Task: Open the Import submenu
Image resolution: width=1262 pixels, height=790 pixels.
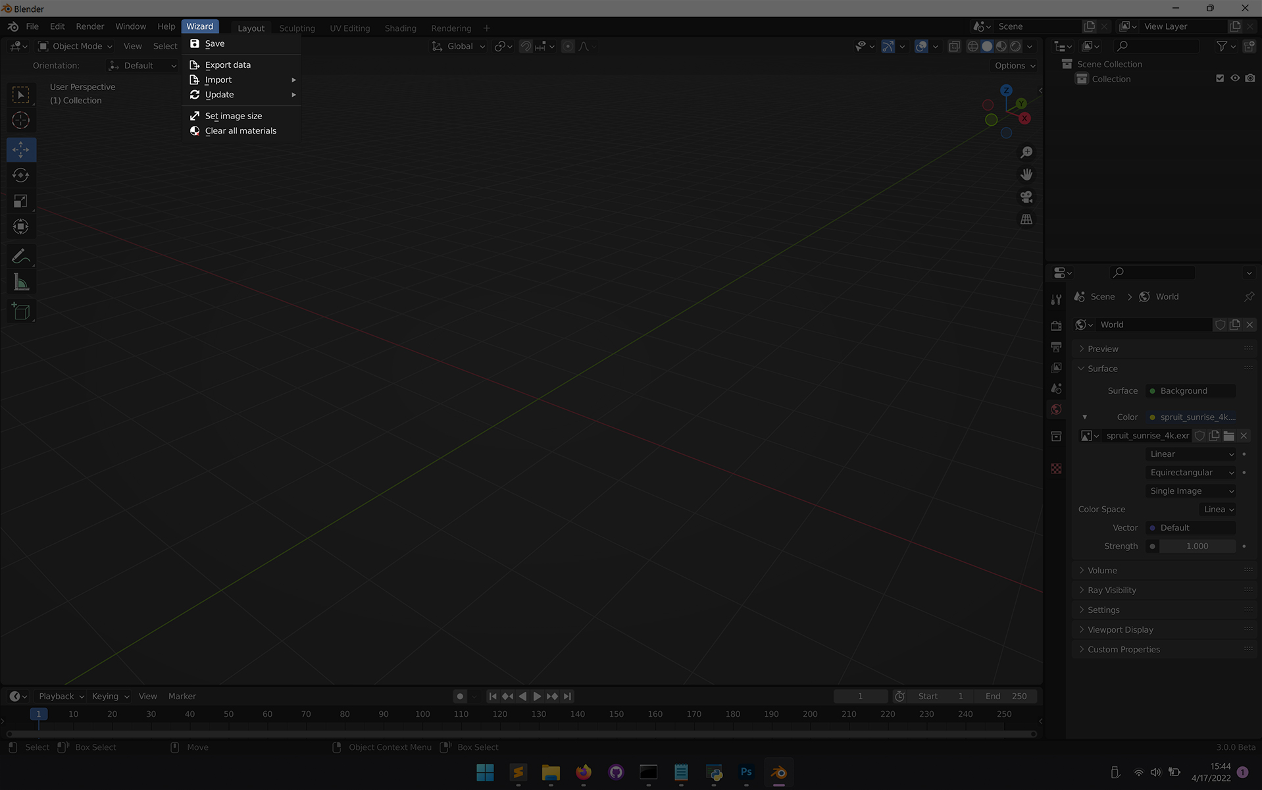Action: point(241,80)
